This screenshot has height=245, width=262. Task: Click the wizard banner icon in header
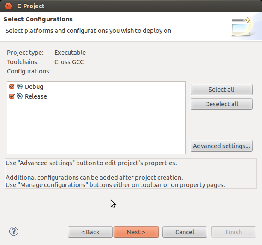[242, 26]
